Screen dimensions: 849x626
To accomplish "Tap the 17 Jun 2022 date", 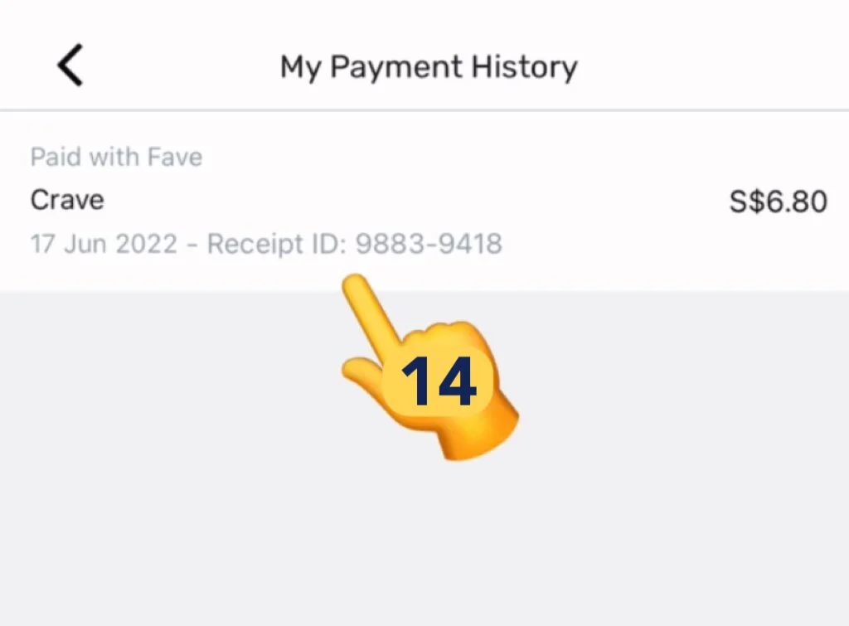I will [x=104, y=245].
